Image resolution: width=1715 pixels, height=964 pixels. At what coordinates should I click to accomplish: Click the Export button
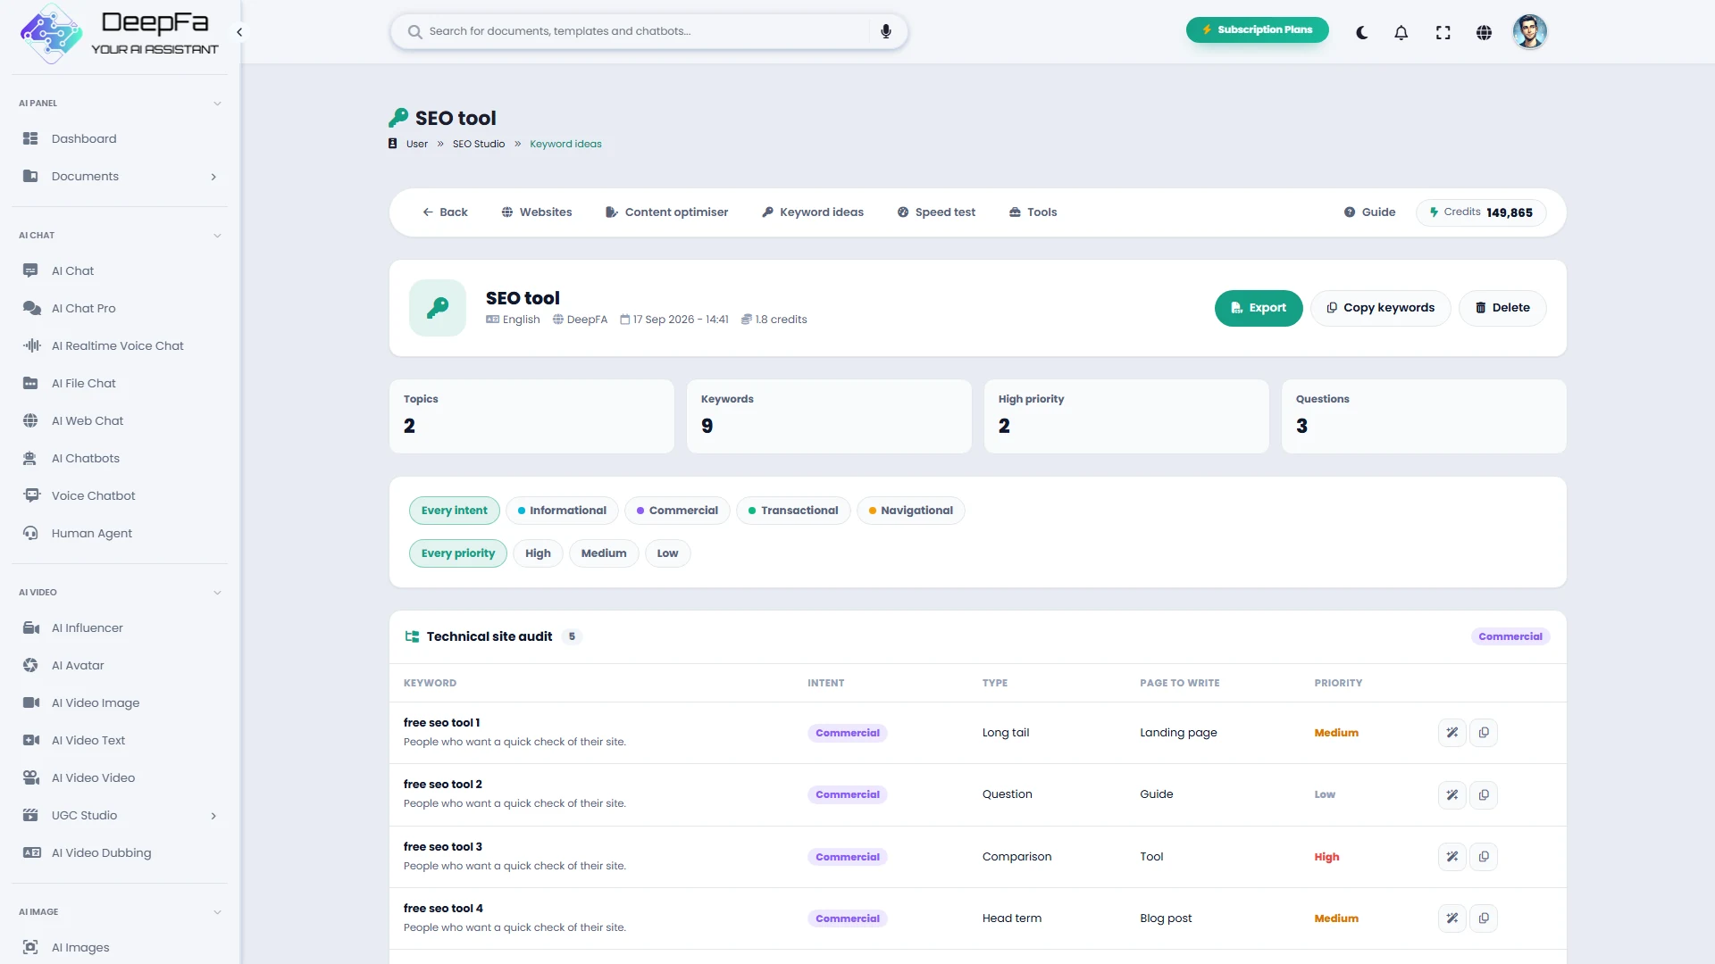1259,308
